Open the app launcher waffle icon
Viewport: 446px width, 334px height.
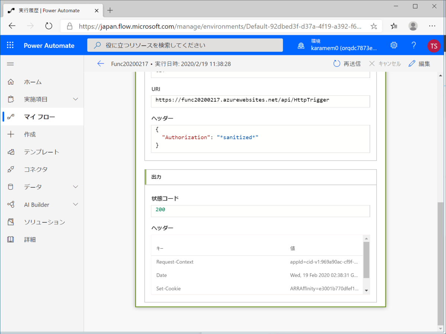click(x=10, y=45)
